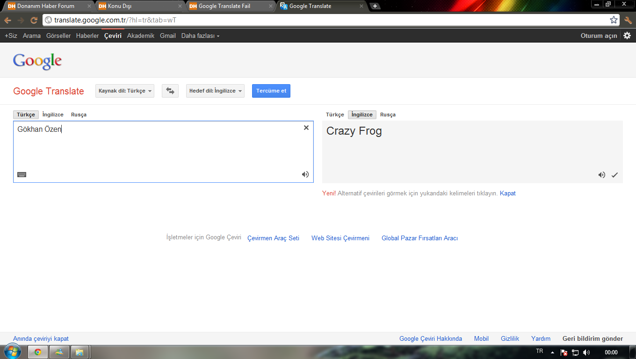Click the Google Translate heading link
Image resolution: width=636 pixels, height=359 pixels.
pos(49,91)
